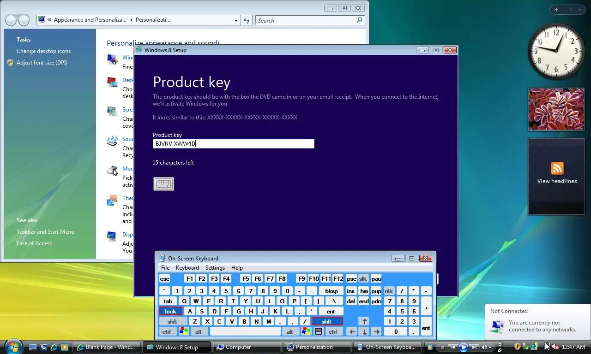Toggle the alt key right of the spacebar
The height and width of the screenshot is (354, 591).
[290, 331]
